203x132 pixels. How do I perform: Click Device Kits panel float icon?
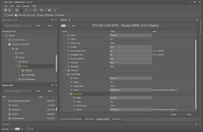click(x=52, y=85)
